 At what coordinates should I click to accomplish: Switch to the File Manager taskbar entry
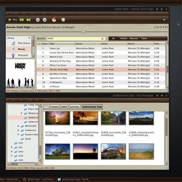click(74, 179)
